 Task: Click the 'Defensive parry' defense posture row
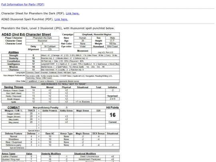click(60, 145)
